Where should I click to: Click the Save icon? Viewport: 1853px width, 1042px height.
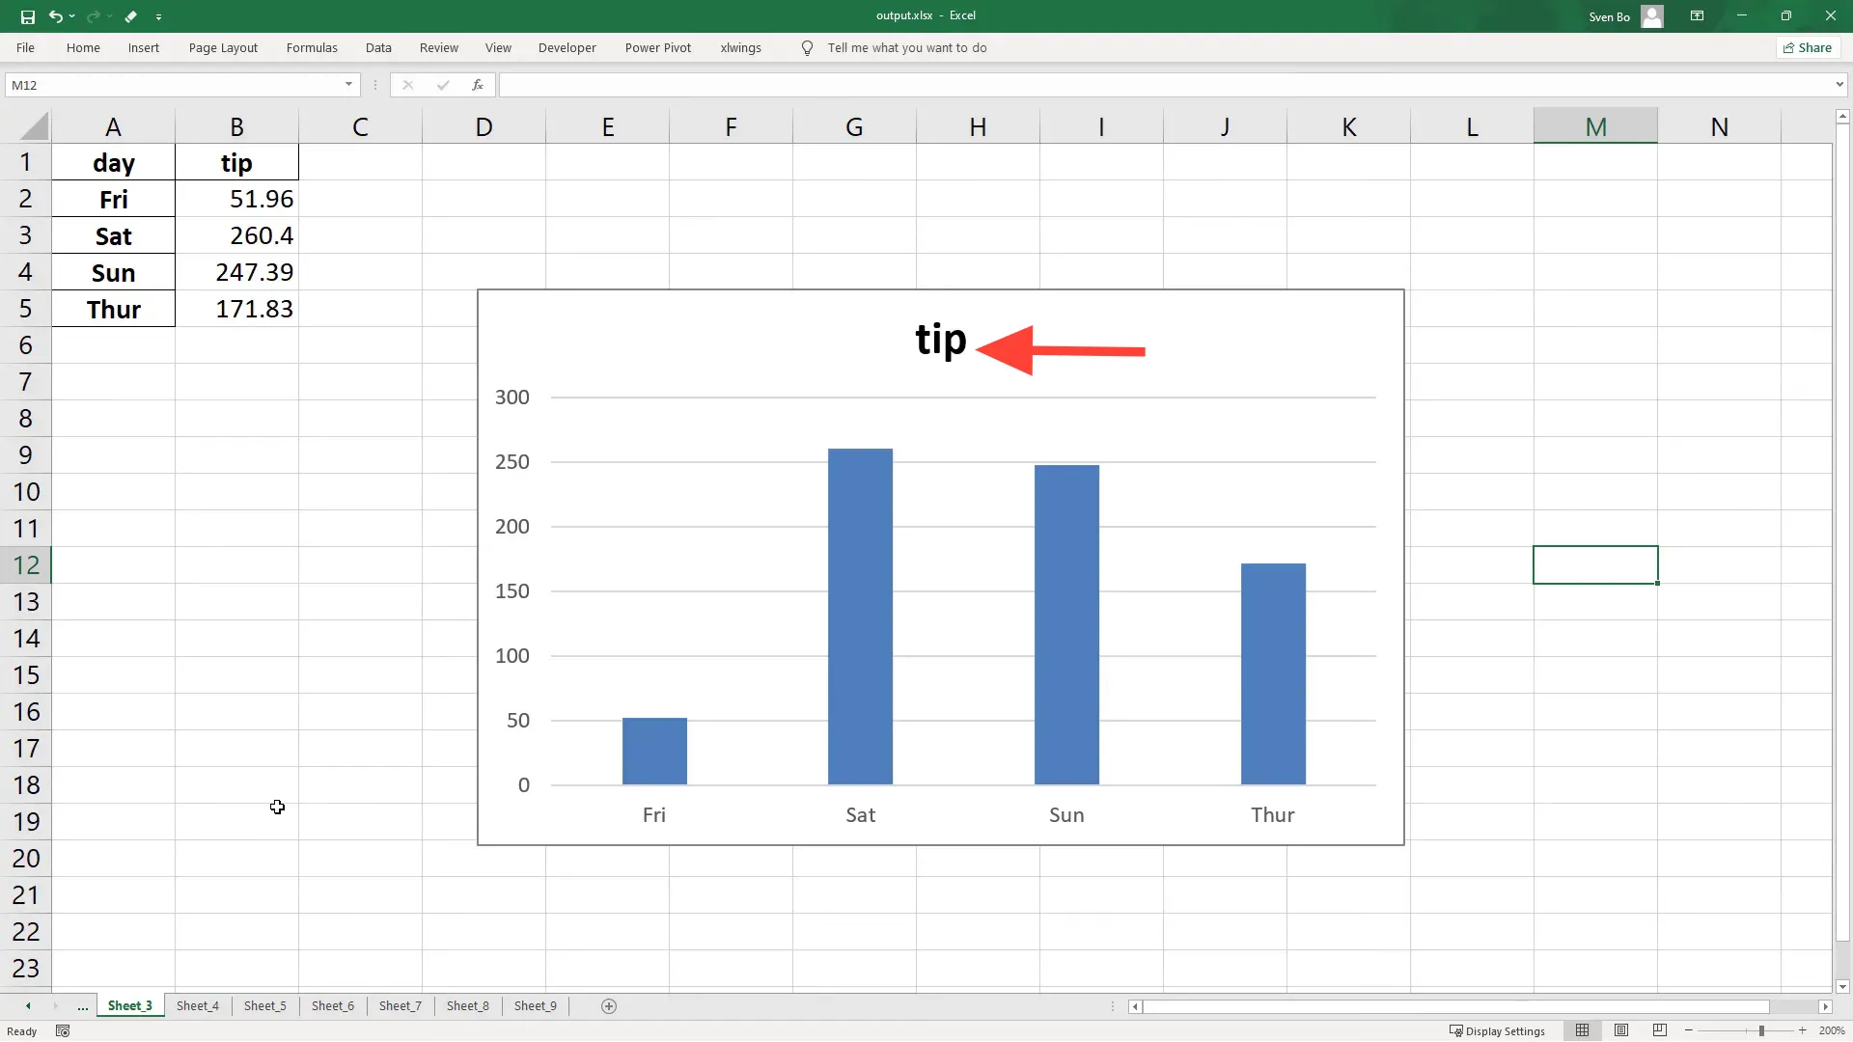click(27, 16)
